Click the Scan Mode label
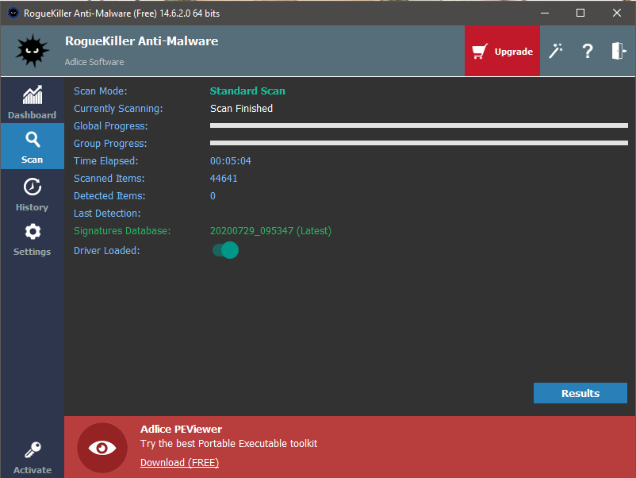 (x=100, y=91)
